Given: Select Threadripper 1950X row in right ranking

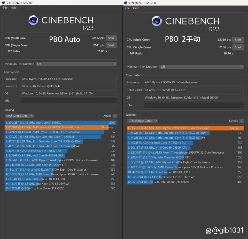Looking at the screenshot, I should tap(185, 167).
